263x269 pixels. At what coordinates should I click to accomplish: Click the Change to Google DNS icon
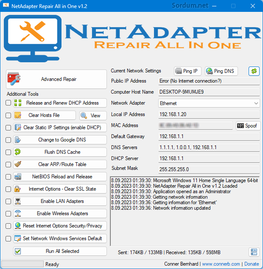coord(18,140)
